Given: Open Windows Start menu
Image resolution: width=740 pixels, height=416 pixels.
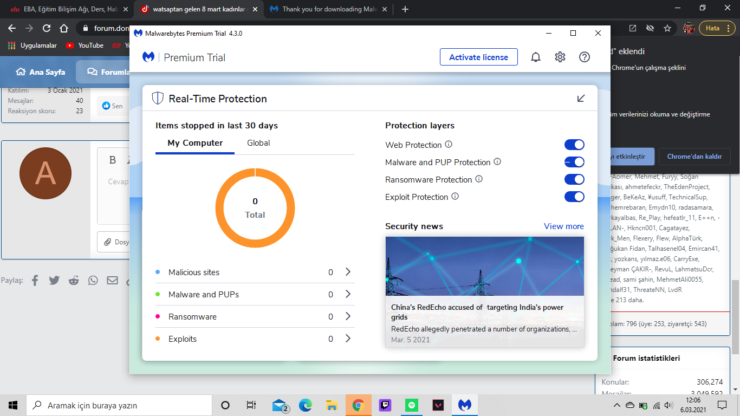Looking at the screenshot, I should click(13, 405).
